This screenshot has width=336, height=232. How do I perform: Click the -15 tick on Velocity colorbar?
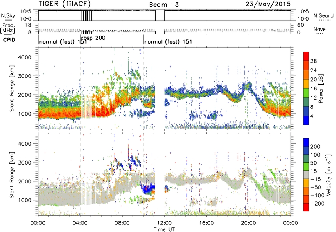point(316,179)
